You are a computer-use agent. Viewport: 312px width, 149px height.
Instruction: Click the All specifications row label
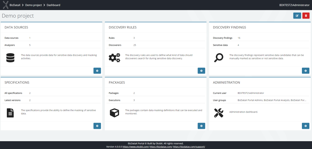[x=13, y=93]
